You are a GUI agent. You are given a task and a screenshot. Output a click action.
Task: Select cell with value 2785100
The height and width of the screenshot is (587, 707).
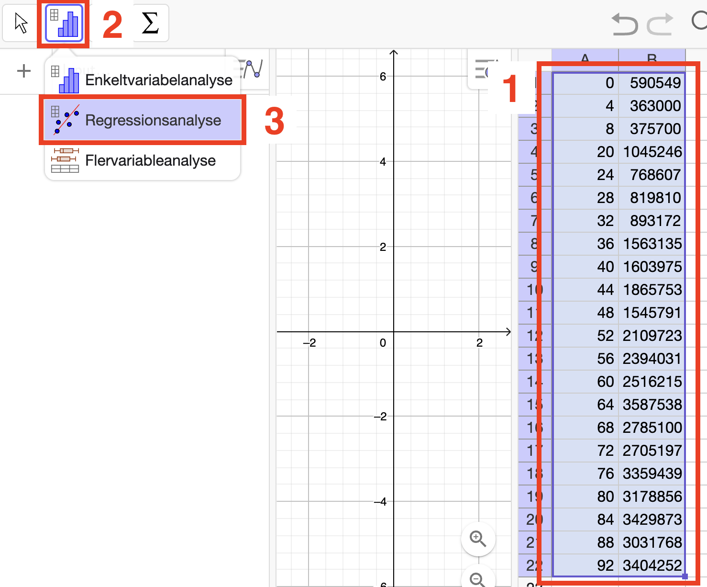[652, 428]
